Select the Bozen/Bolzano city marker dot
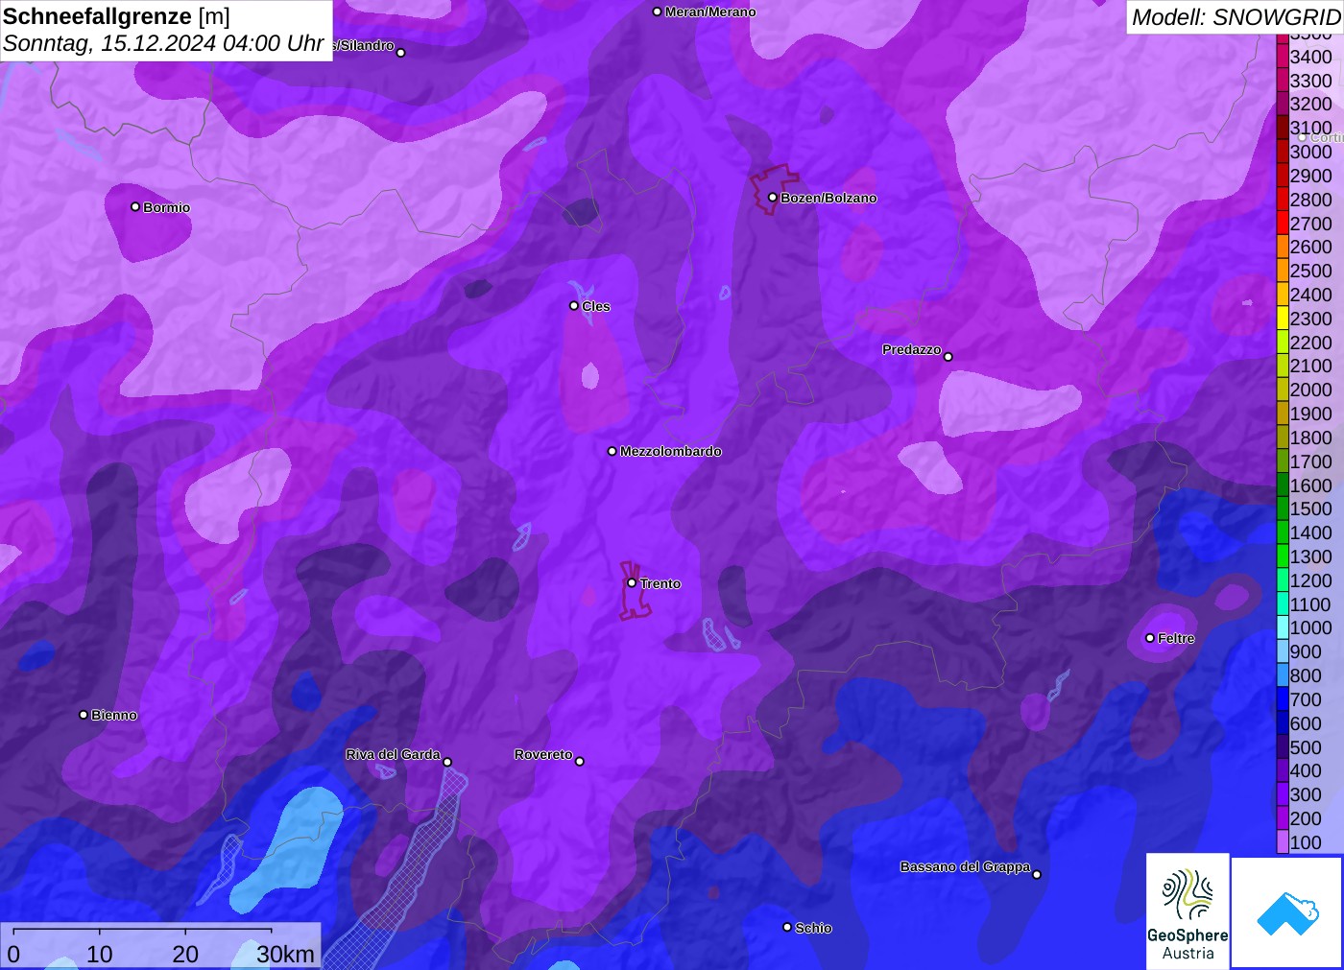Image resolution: width=1344 pixels, height=970 pixels. (772, 198)
